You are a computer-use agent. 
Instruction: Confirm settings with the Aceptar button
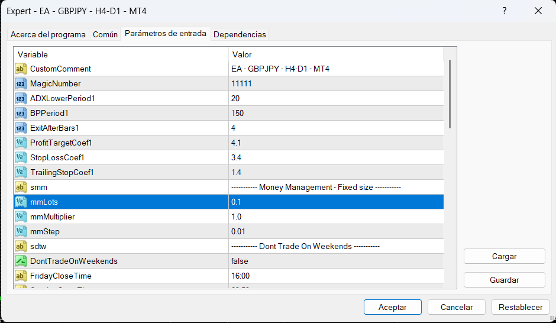(392, 307)
